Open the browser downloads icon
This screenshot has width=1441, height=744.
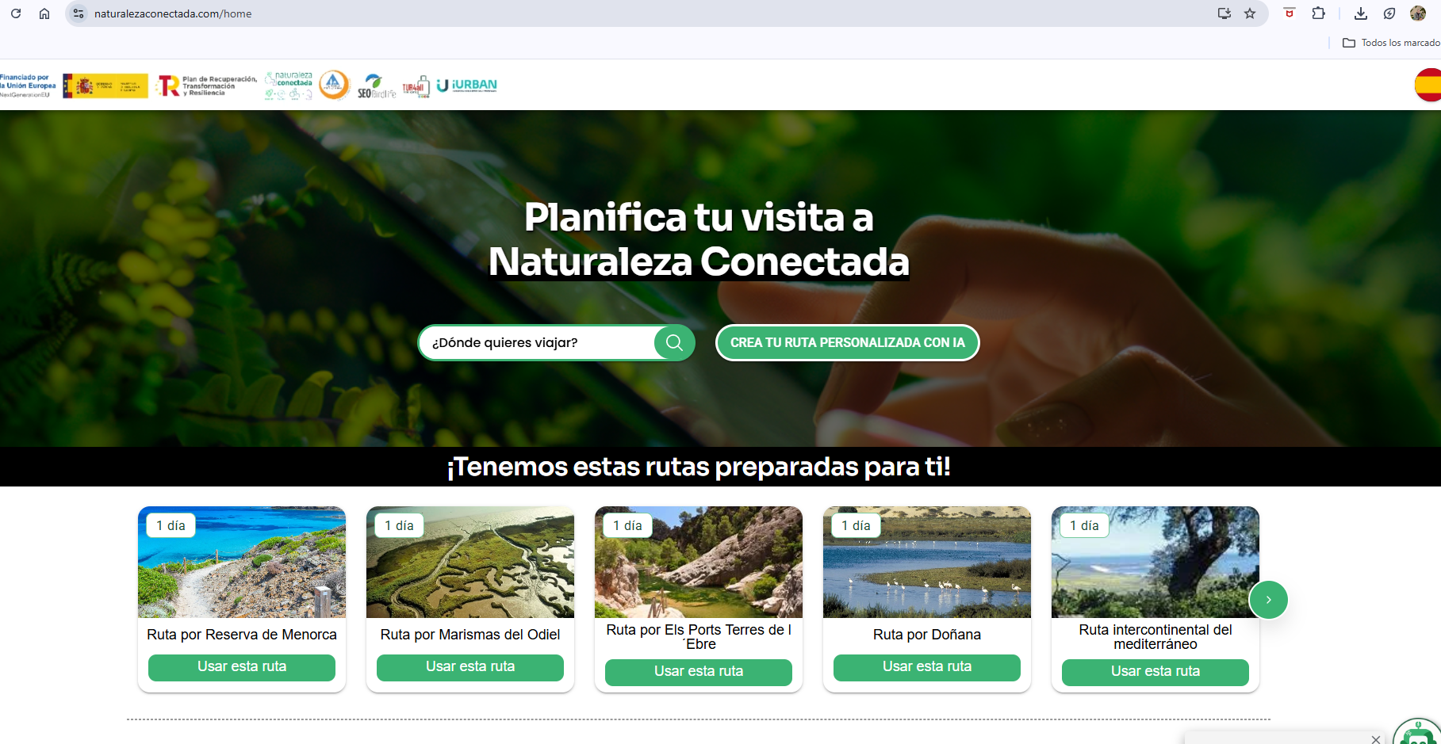1361,13
